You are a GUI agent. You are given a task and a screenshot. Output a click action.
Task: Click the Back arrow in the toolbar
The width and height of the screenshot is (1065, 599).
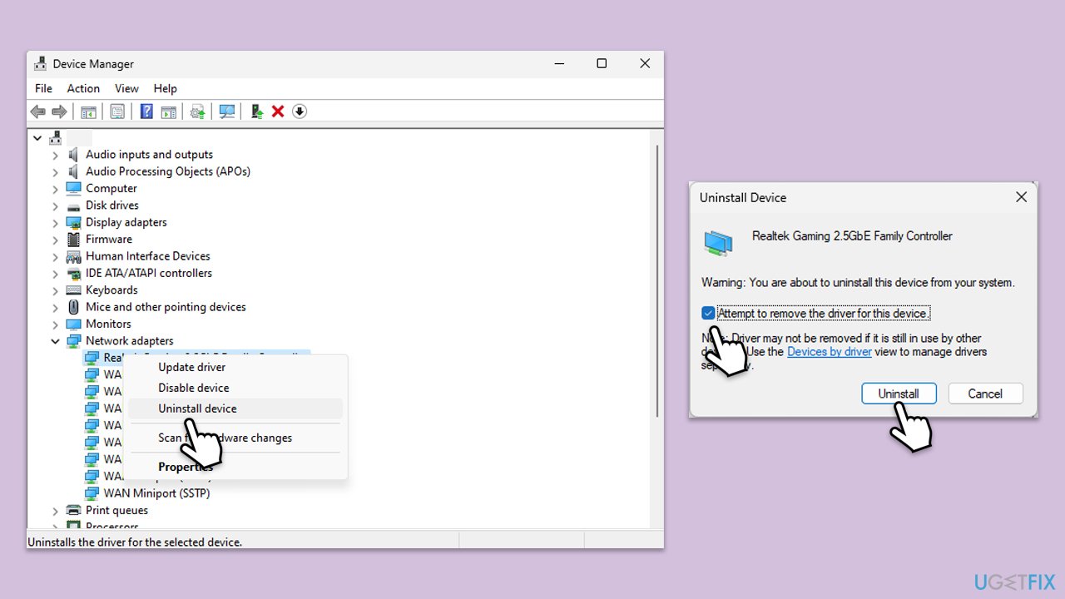37,111
